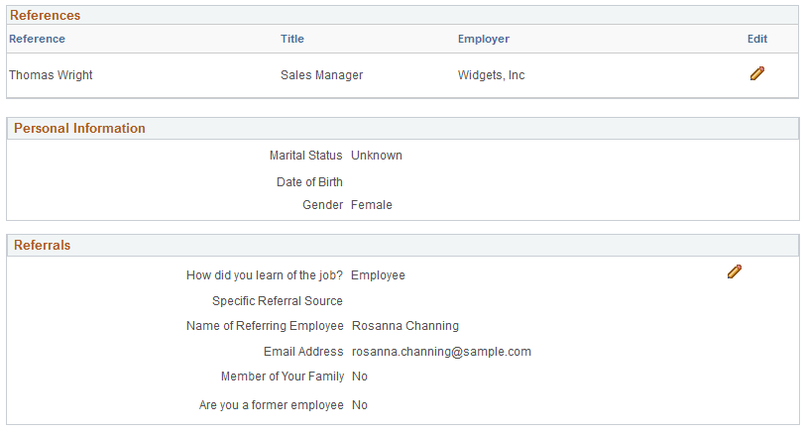The width and height of the screenshot is (806, 431).
Task: Select the Marital Status value Unknown
Action: point(377,156)
